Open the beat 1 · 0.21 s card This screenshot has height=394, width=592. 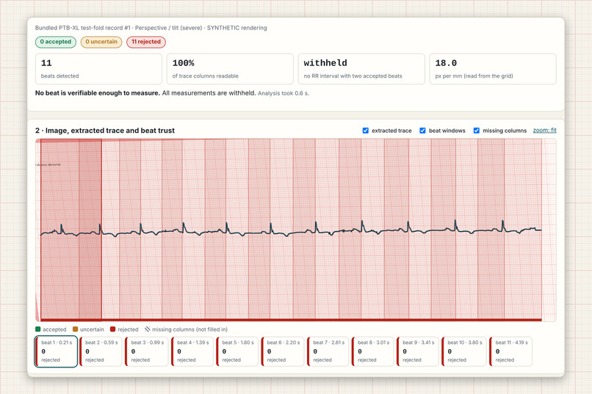pyautogui.click(x=57, y=351)
